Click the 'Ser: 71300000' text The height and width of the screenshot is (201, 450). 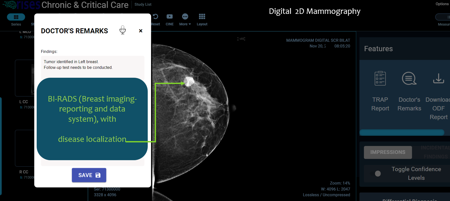tap(107, 189)
